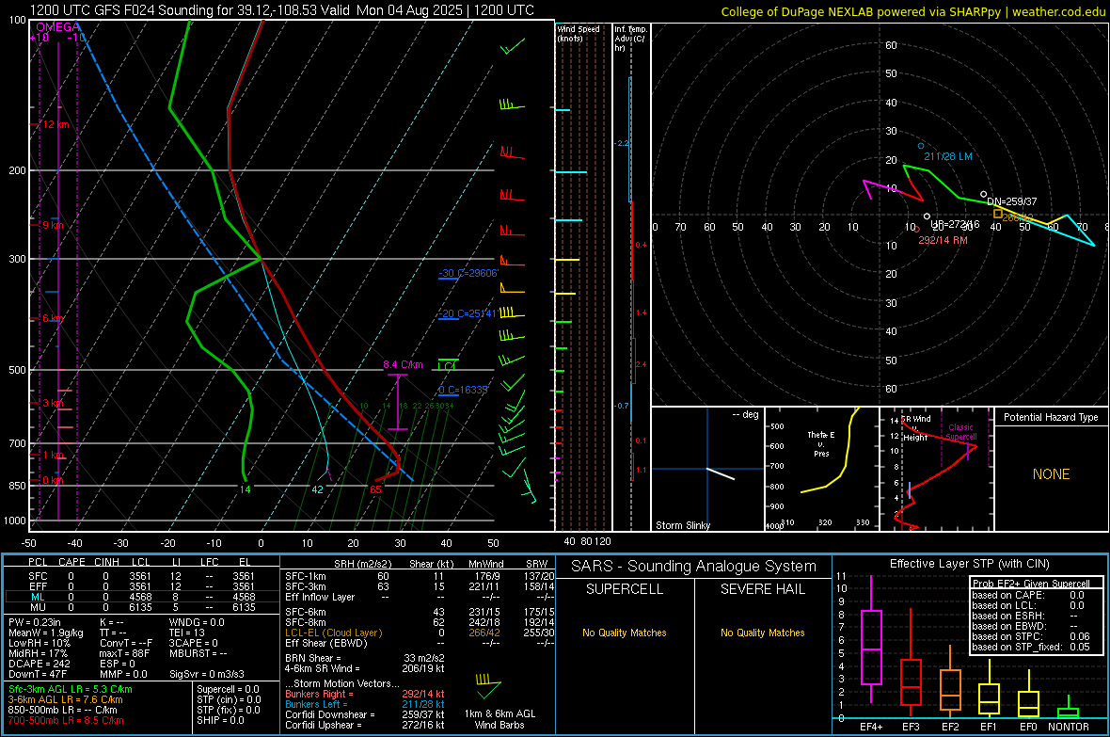
Task: Click the PW = 0.23in value
Action: (x=35, y=622)
